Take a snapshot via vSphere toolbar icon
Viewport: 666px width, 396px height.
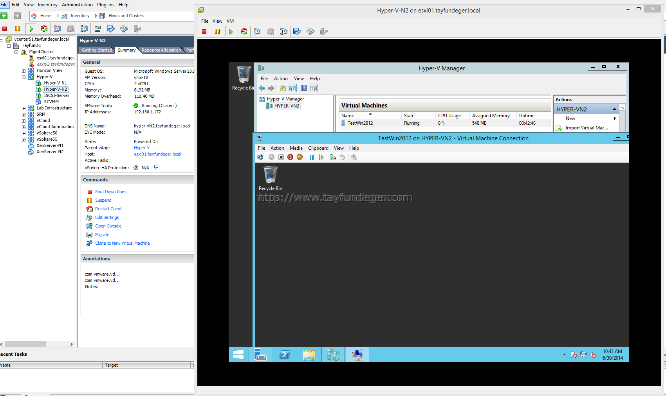[58, 29]
